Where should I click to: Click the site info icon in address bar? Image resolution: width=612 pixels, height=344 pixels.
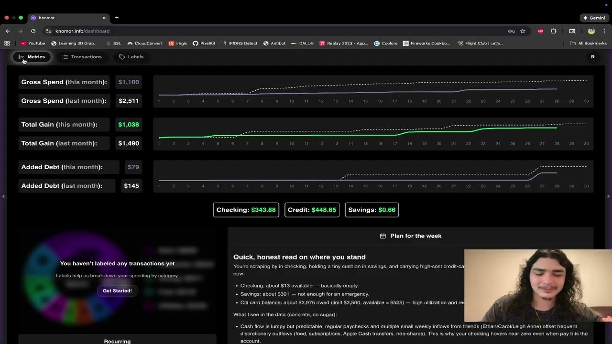48,31
